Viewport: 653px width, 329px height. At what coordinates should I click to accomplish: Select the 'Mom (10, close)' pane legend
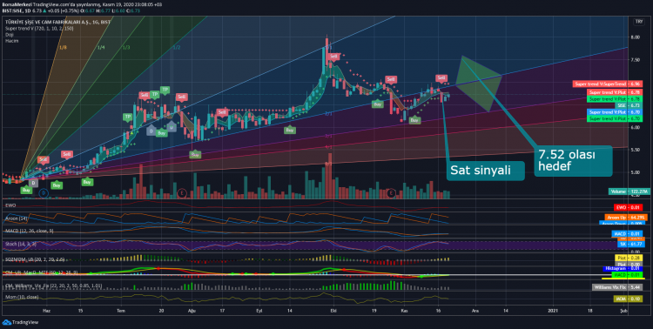pyautogui.click(x=22, y=297)
